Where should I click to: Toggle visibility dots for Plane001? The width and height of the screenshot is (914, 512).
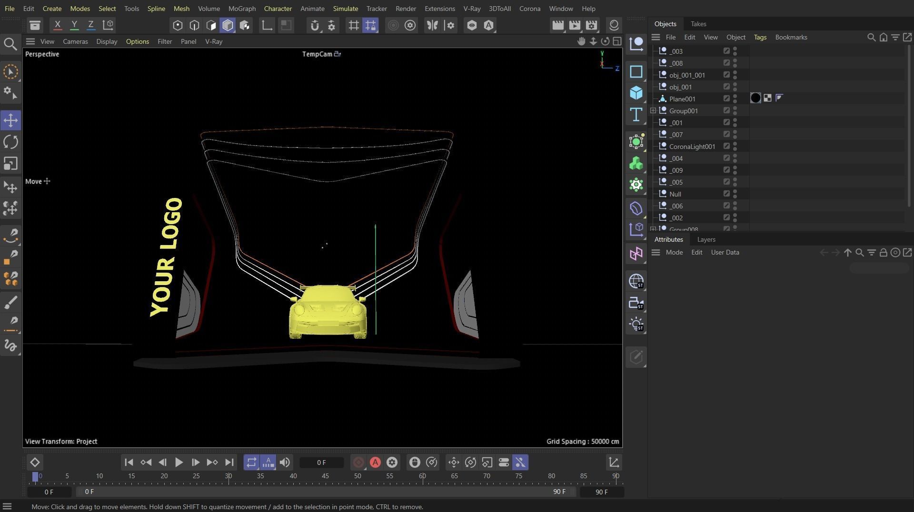coord(735,99)
